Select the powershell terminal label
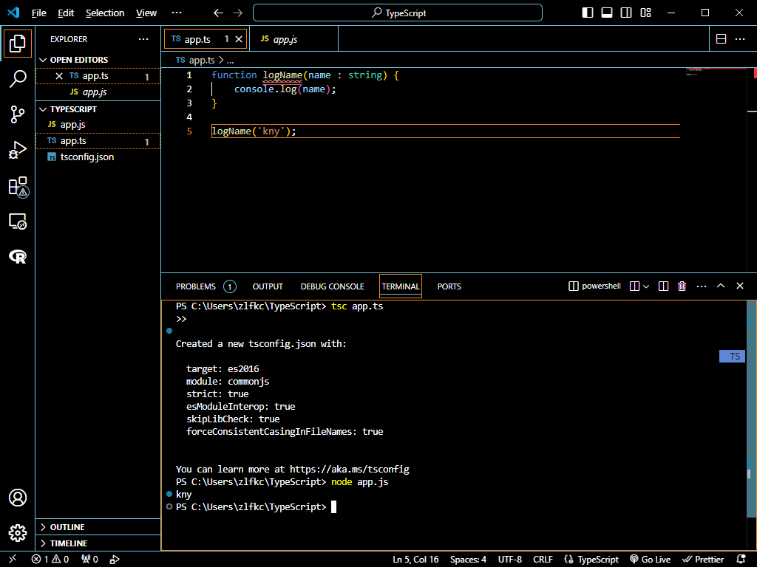757x567 pixels. click(594, 286)
